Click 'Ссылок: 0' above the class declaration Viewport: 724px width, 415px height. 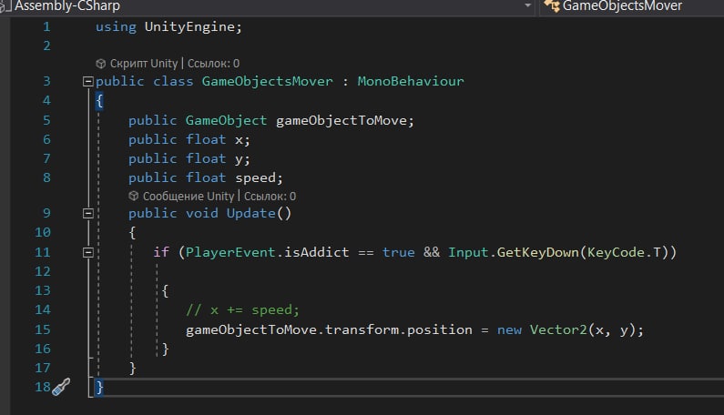coord(213,64)
